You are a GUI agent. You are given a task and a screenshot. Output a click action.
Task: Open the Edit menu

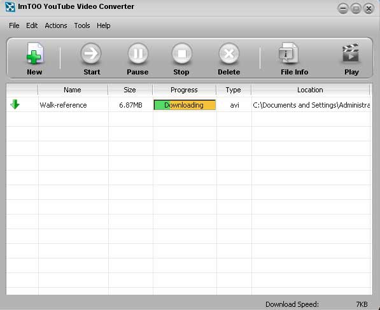pos(32,25)
